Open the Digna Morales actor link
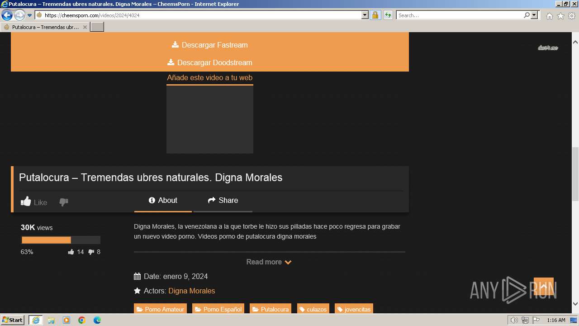 [x=192, y=291]
